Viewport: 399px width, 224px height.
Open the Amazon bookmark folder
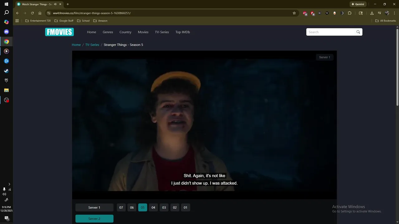click(x=100, y=21)
